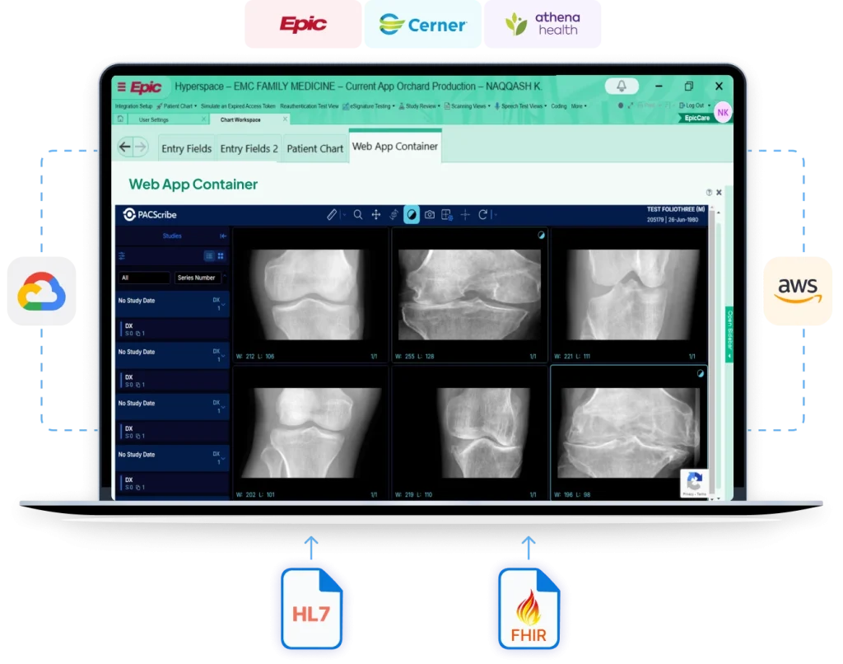This screenshot has width=843, height=664.
Task: Close the Chart Workspace tab
Action: [285, 119]
